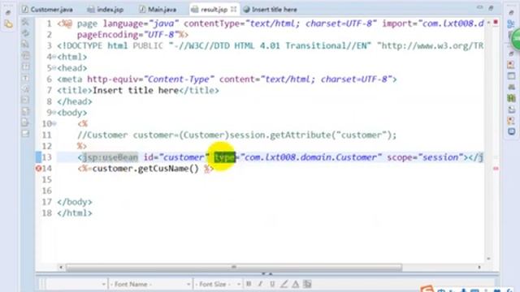Screen dimensions: 520x292
Task: Toggle Underline formatting
Action: pos(272,284)
